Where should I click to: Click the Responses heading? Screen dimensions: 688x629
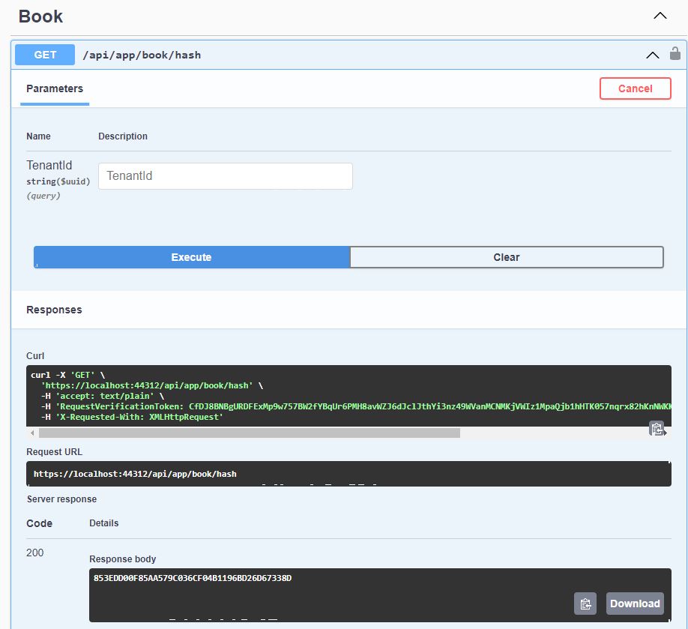click(x=55, y=310)
